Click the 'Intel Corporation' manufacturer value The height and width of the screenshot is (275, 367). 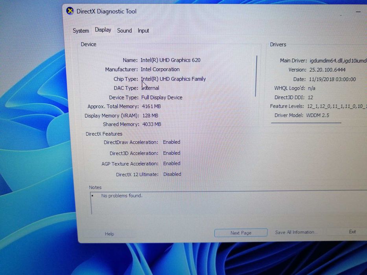pyautogui.click(x=160, y=70)
